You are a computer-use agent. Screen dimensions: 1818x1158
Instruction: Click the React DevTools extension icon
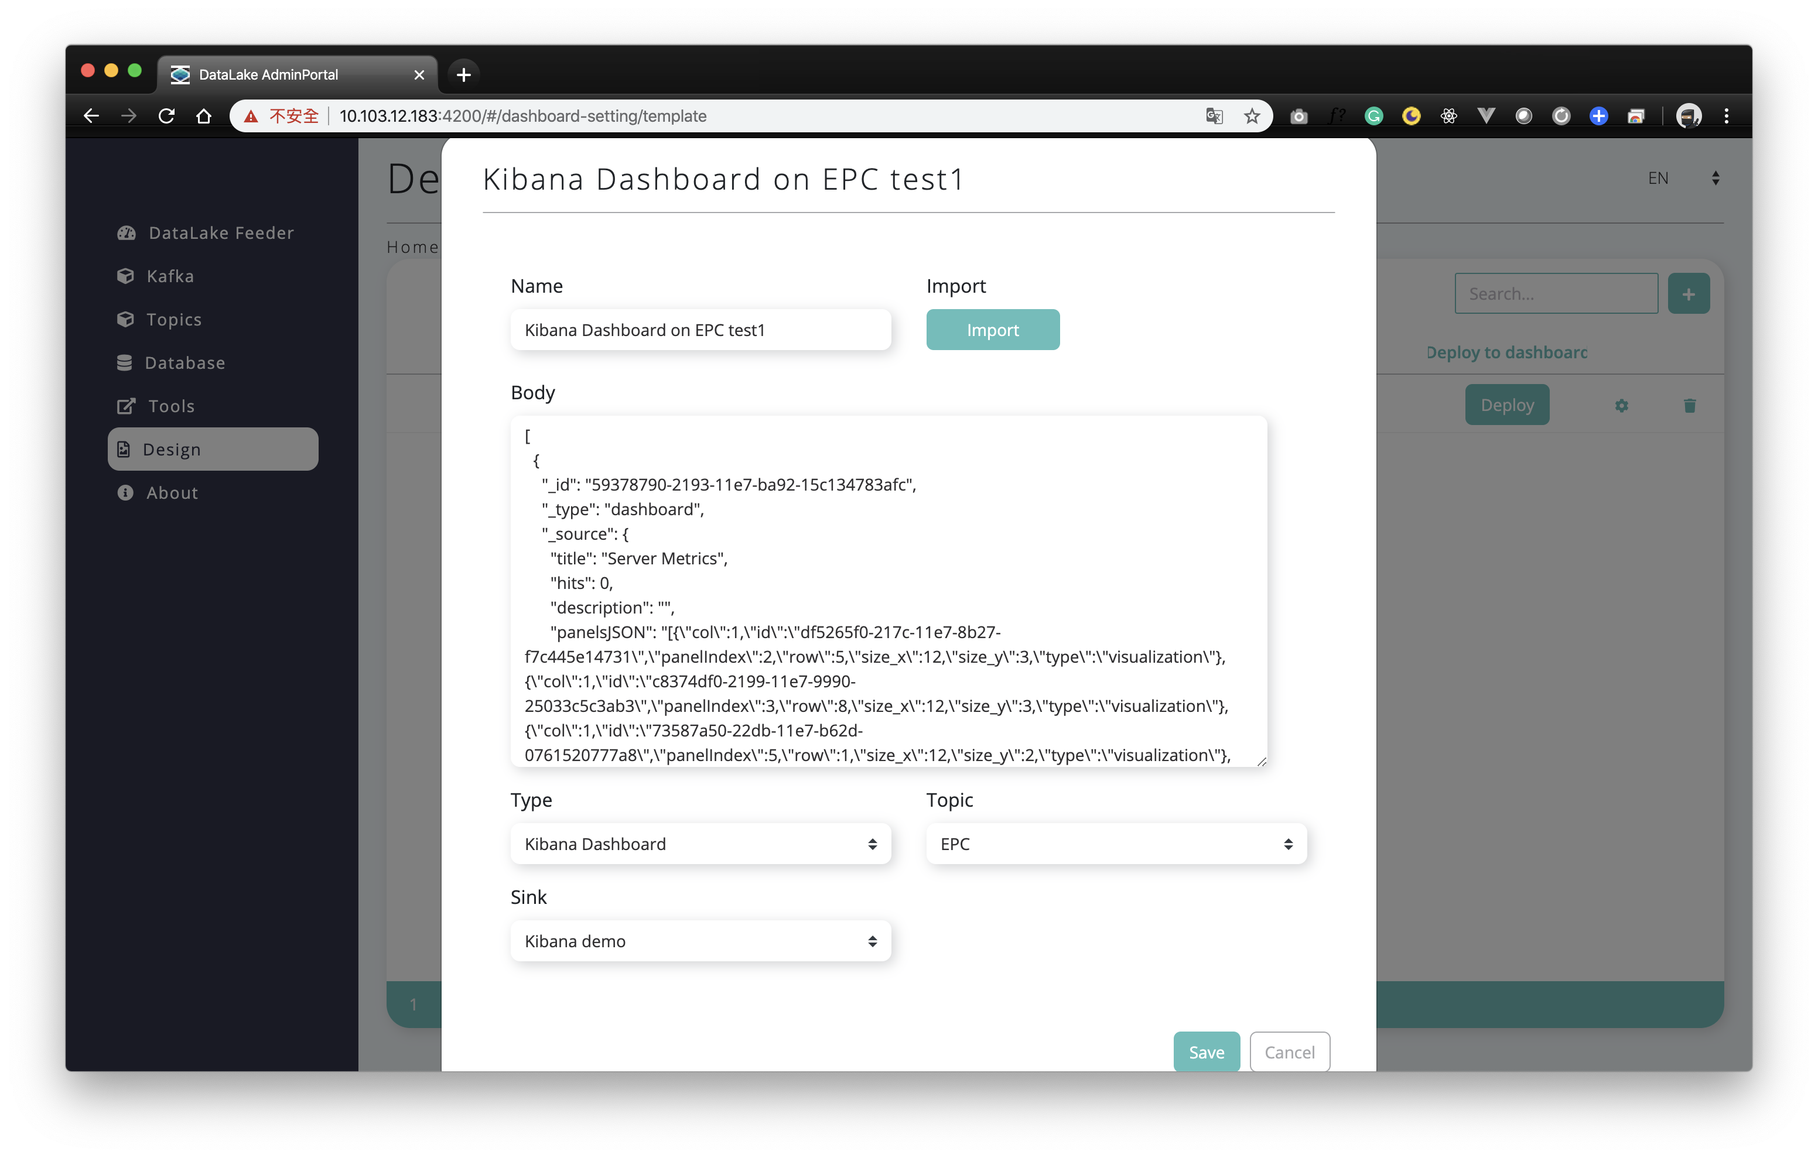point(1448,115)
